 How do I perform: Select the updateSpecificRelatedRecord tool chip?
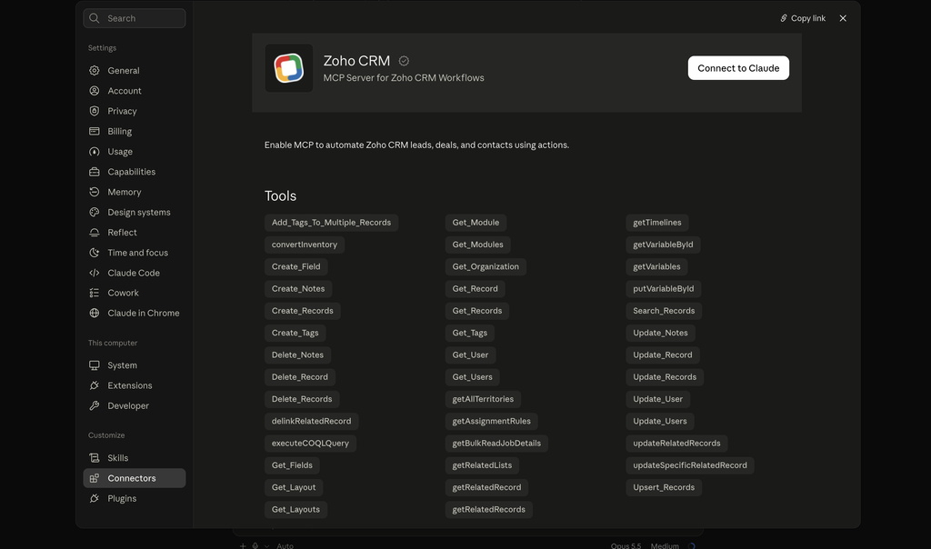coord(690,465)
